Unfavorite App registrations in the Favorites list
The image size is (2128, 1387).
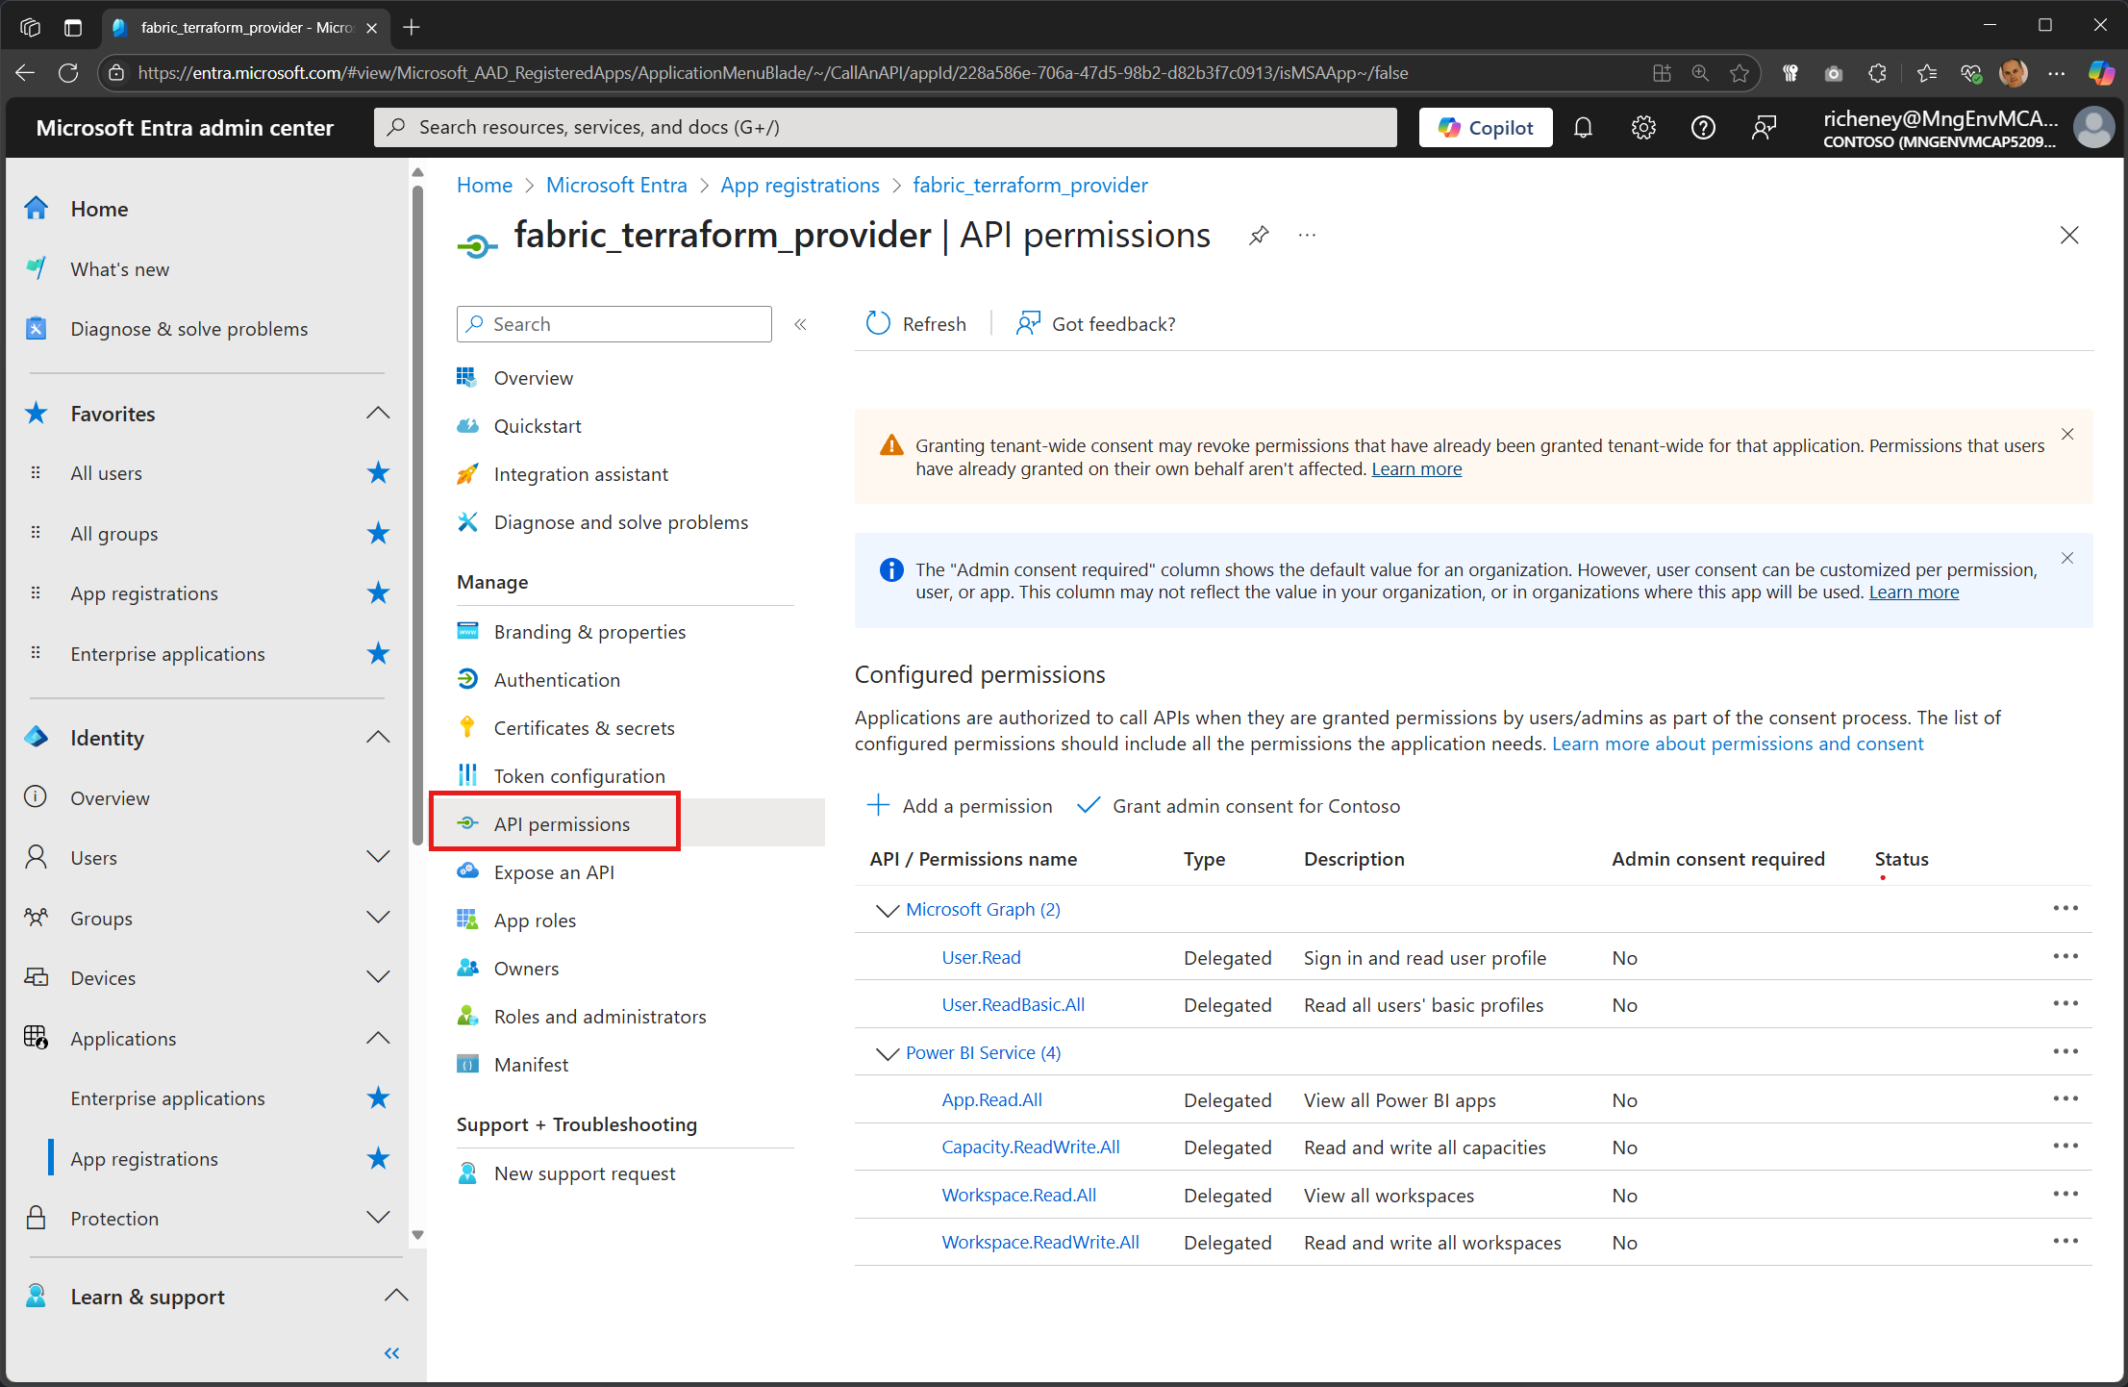pos(378,593)
